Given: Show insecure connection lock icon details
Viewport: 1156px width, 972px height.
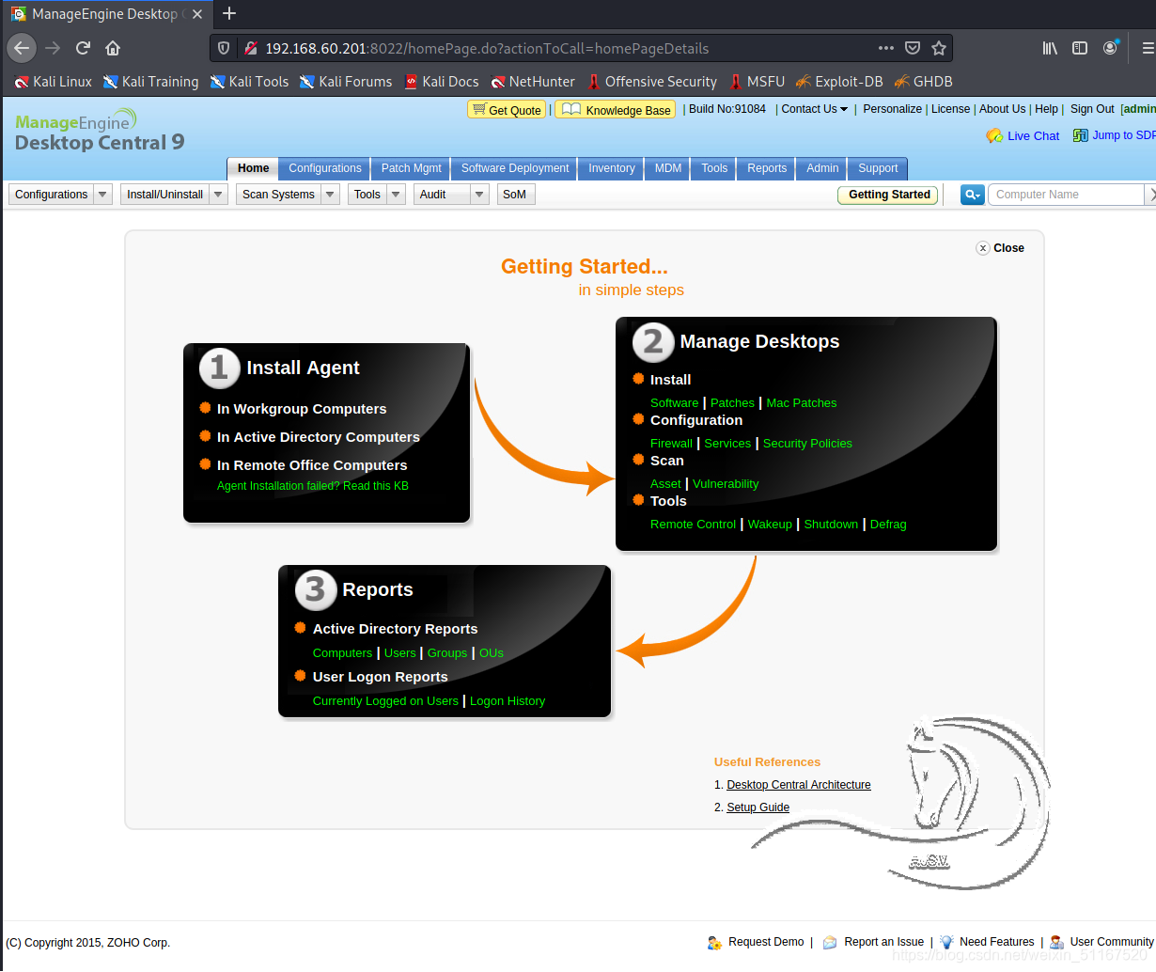Looking at the screenshot, I should [x=250, y=48].
